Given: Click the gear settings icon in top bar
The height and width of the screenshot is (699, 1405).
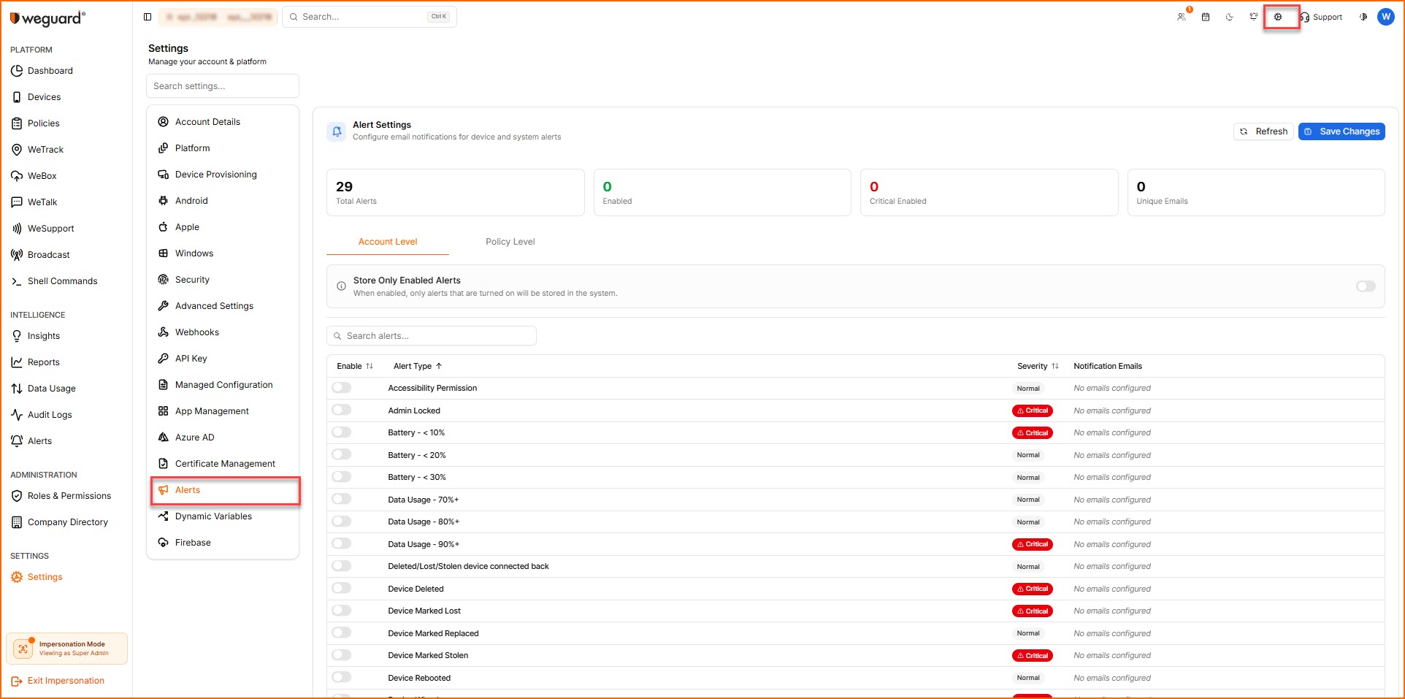Looking at the screenshot, I should 1278,17.
